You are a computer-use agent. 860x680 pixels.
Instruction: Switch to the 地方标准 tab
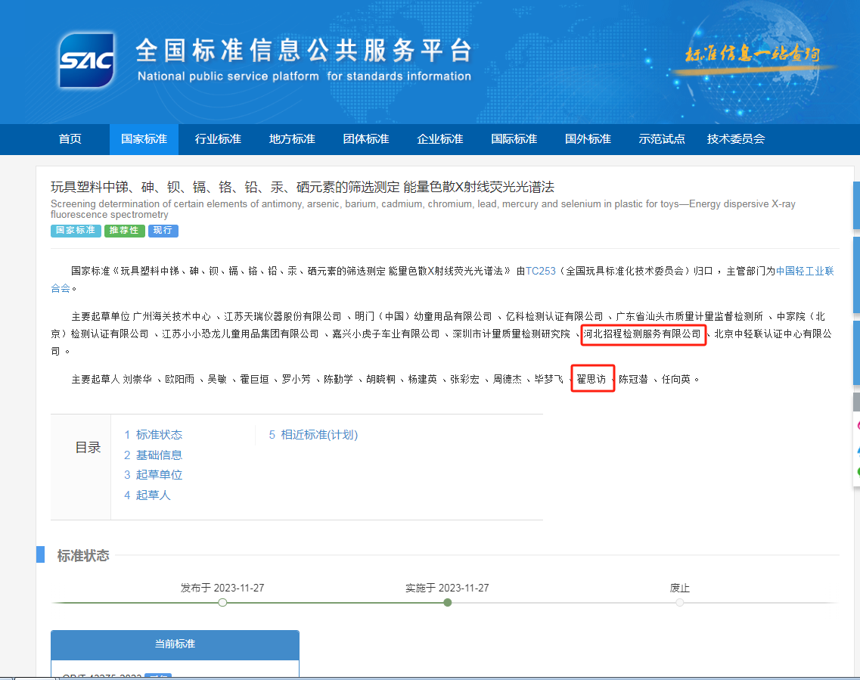point(292,139)
